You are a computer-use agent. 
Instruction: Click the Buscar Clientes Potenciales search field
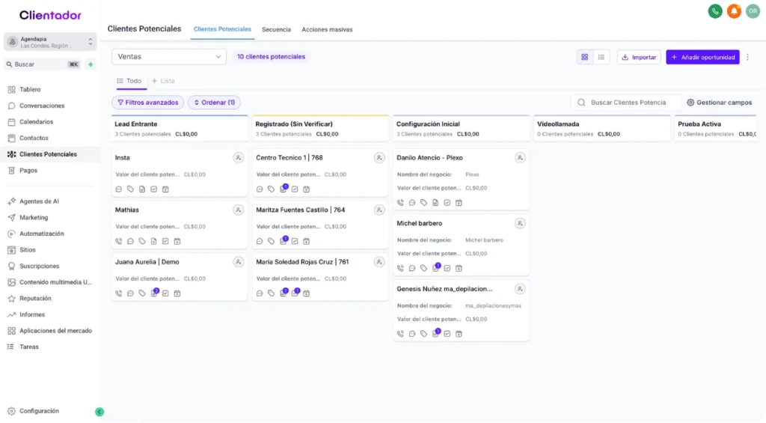click(627, 103)
